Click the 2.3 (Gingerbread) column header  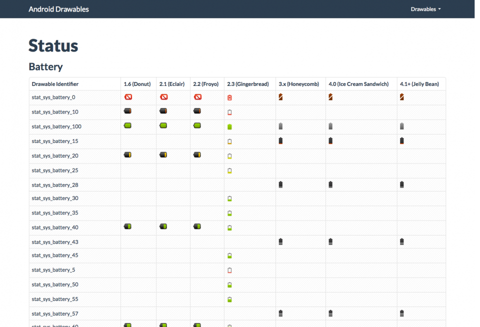[x=248, y=84]
